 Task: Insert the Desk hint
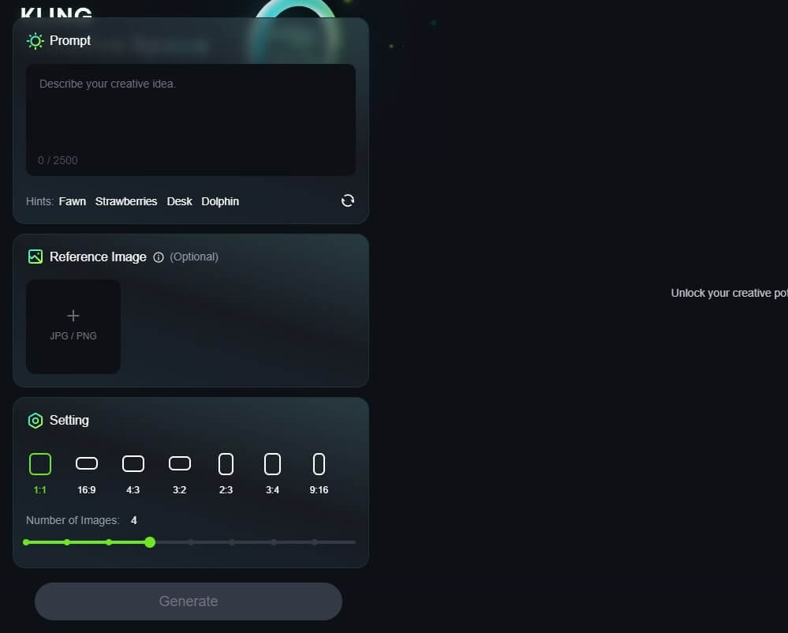[x=179, y=201]
